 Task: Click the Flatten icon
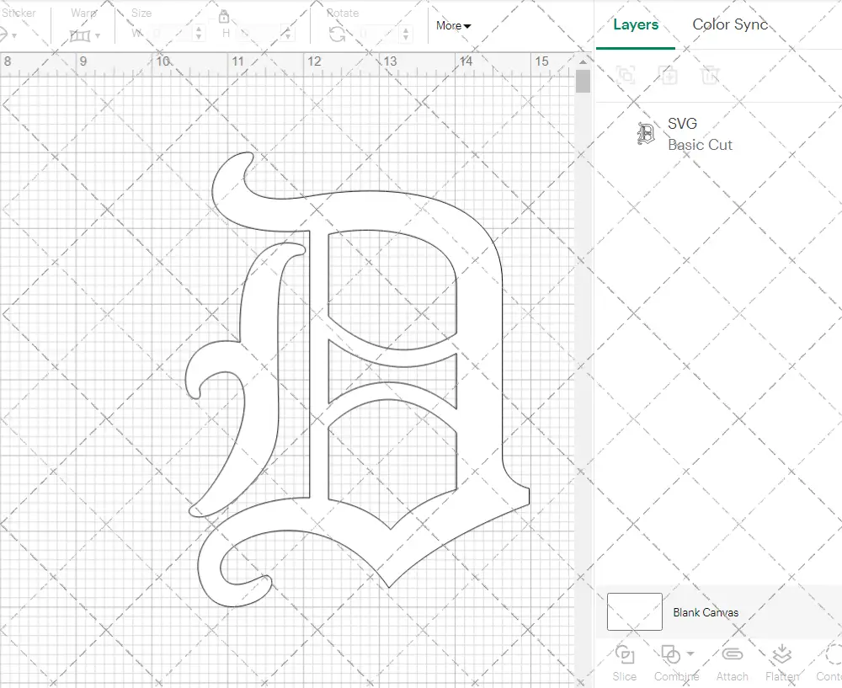tap(781, 654)
